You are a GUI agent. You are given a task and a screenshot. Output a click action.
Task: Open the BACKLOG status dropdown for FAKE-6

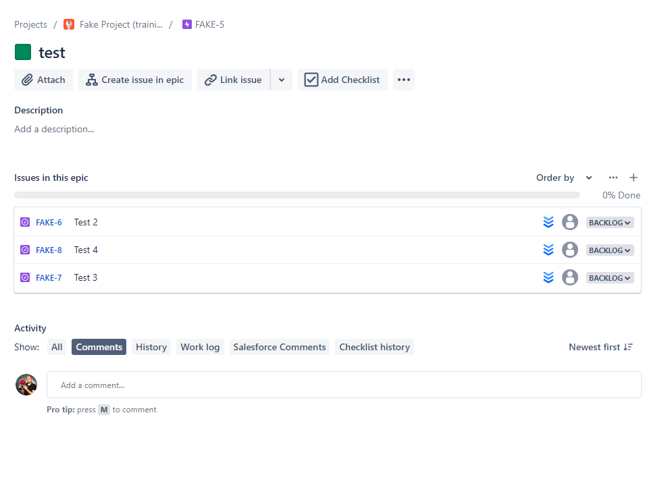pos(609,222)
